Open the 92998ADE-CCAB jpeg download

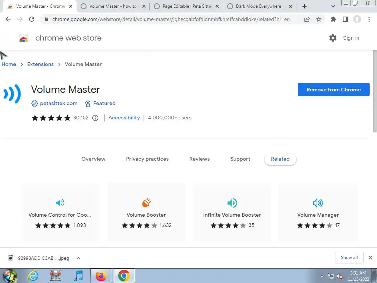coord(43,258)
